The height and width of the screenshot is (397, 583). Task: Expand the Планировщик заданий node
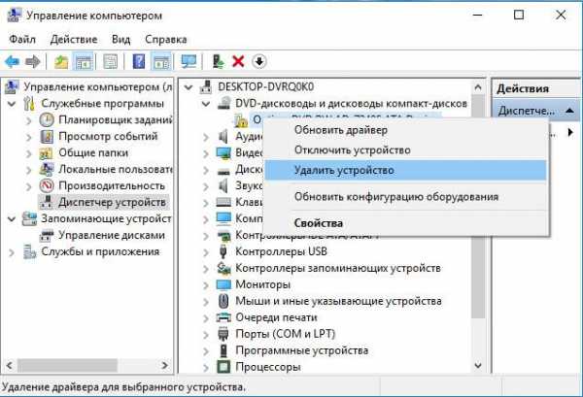click(x=26, y=120)
